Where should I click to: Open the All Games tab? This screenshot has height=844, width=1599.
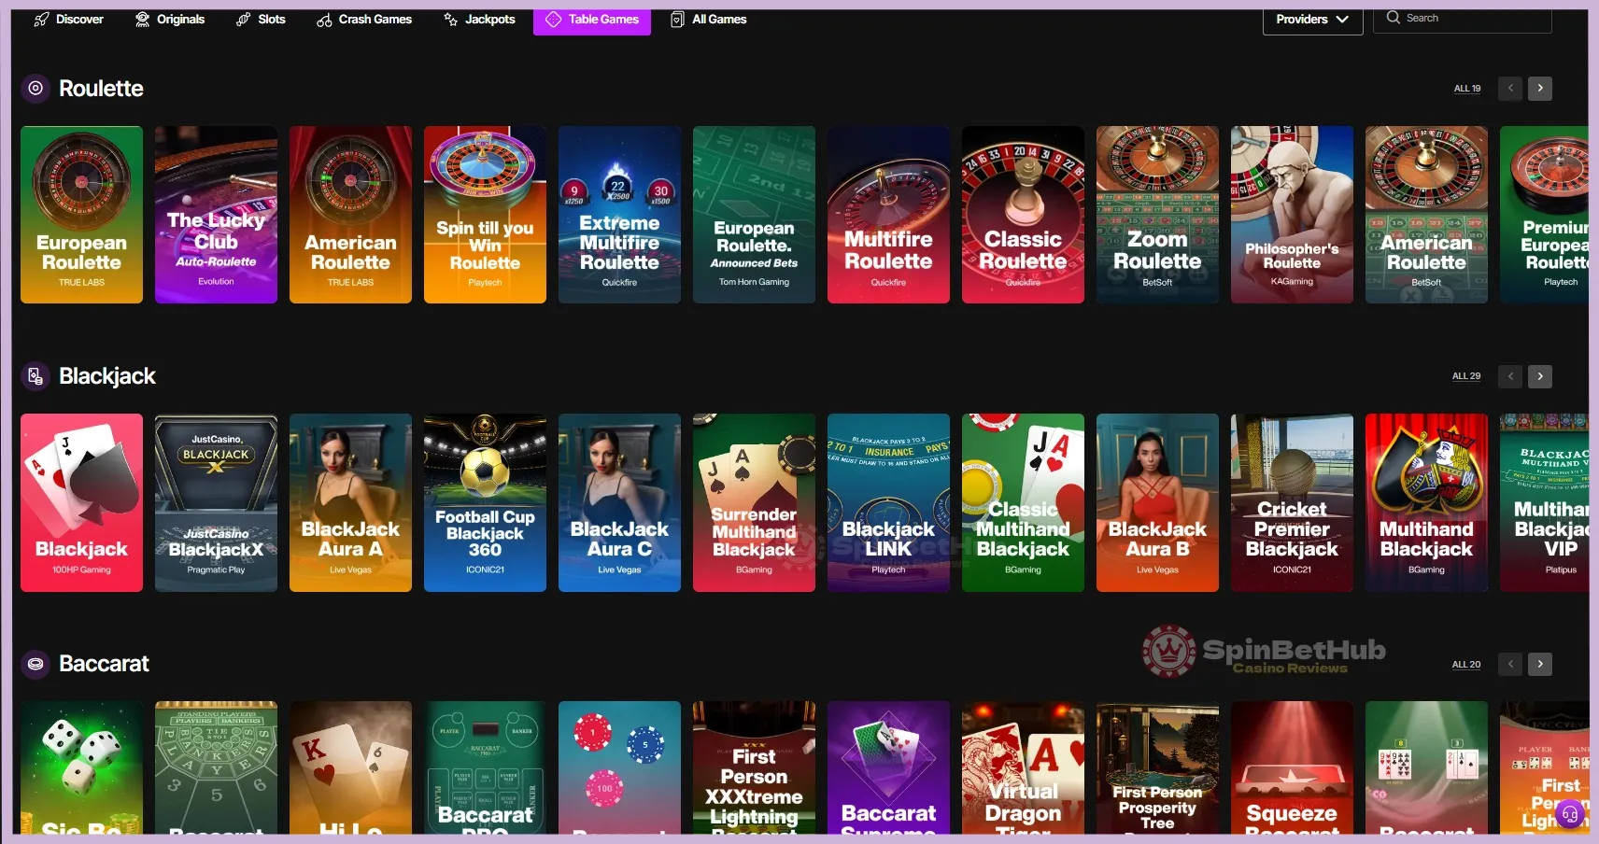click(x=709, y=19)
